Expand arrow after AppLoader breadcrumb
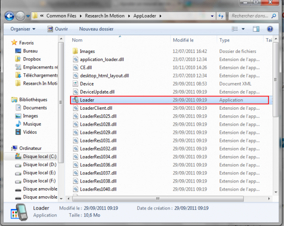This screenshot has width=284, height=226. (160, 16)
